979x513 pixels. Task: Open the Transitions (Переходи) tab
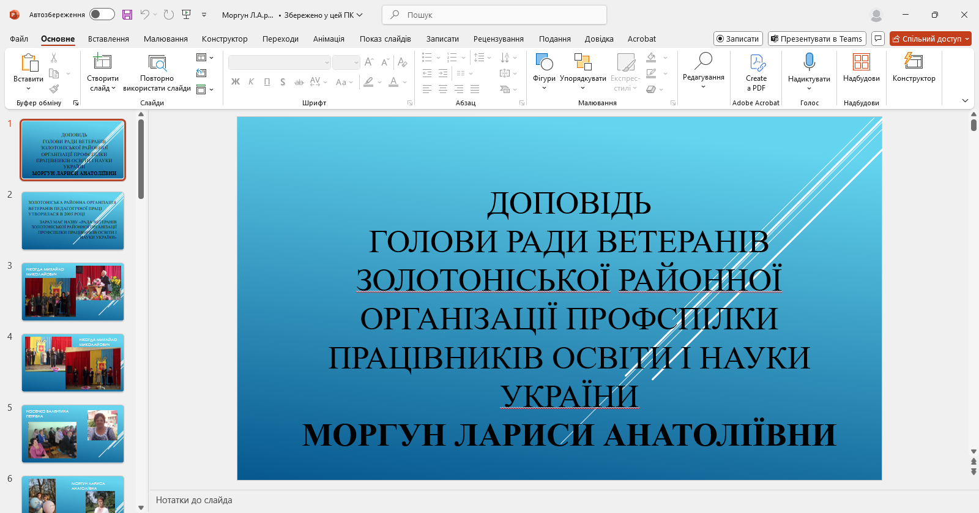point(280,39)
